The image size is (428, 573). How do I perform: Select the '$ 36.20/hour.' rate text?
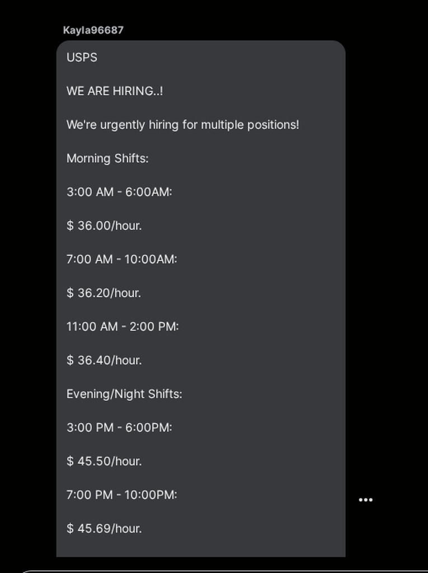point(104,293)
